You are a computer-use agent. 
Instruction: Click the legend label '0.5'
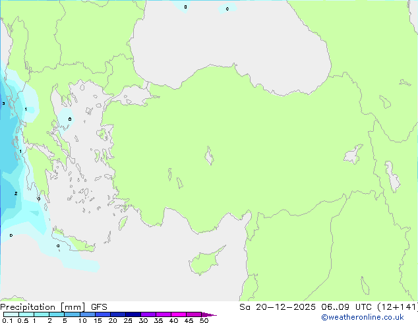tap(23, 320)
